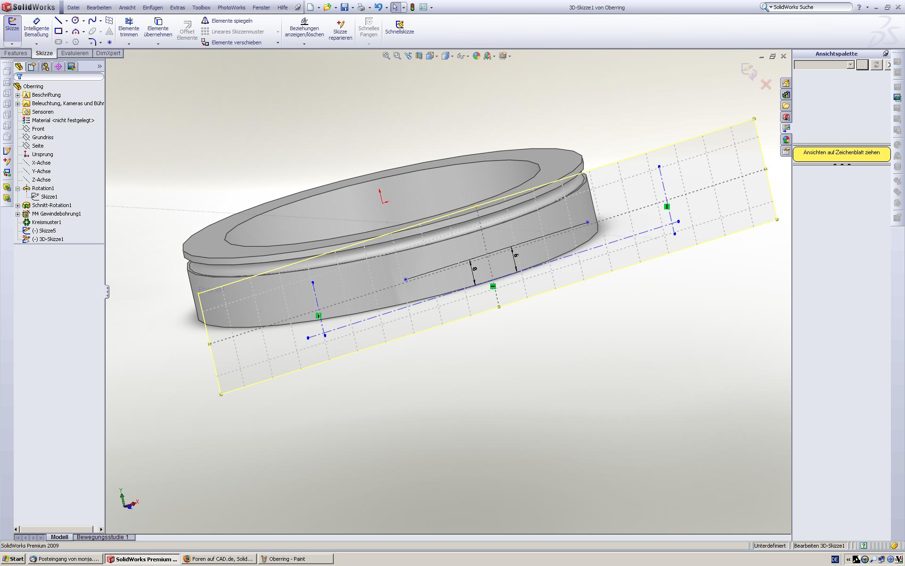Select the Elemente trimmen tool
Viewport: 905px width, 566px height.
pyautogui.click(x=129, y=27)
